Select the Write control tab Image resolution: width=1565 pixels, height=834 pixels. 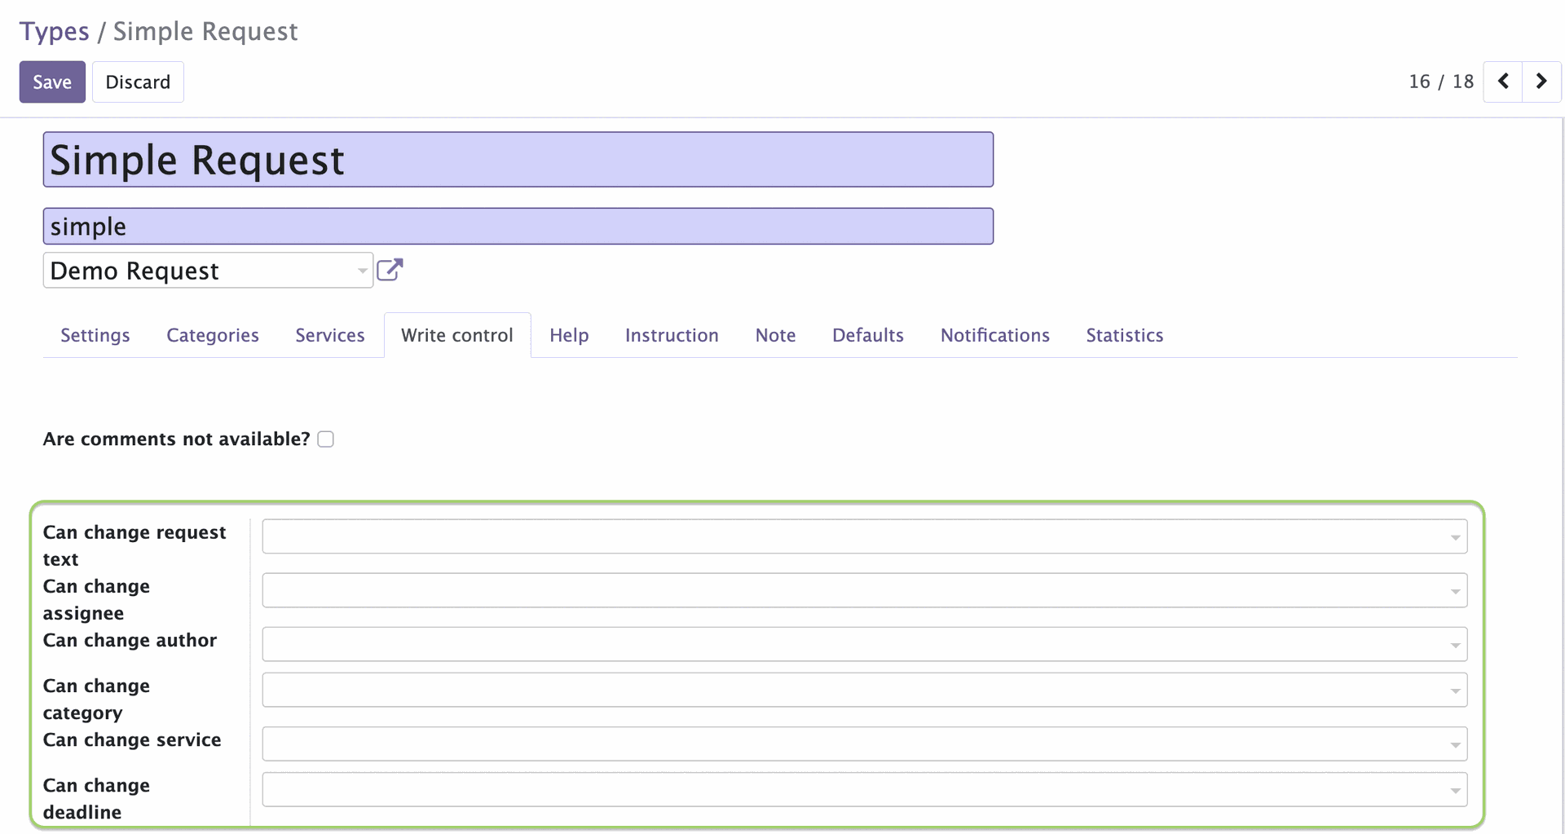pyautogui.click(x=457, y=335)
